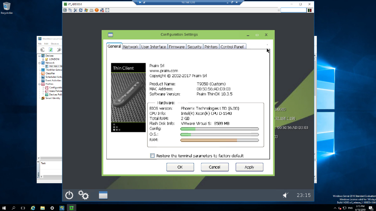Screen dimensions: 376x211
Task: Open the wrench and screwdriver options icon
Action: pyautogui.click(x=75, y=10)
